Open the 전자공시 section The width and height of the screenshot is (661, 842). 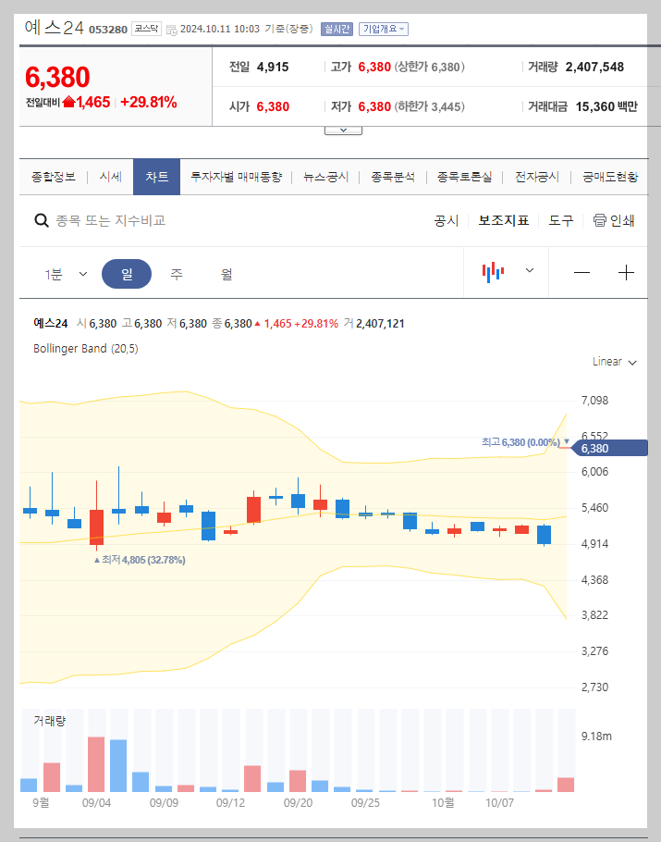(x=536, y=176)
